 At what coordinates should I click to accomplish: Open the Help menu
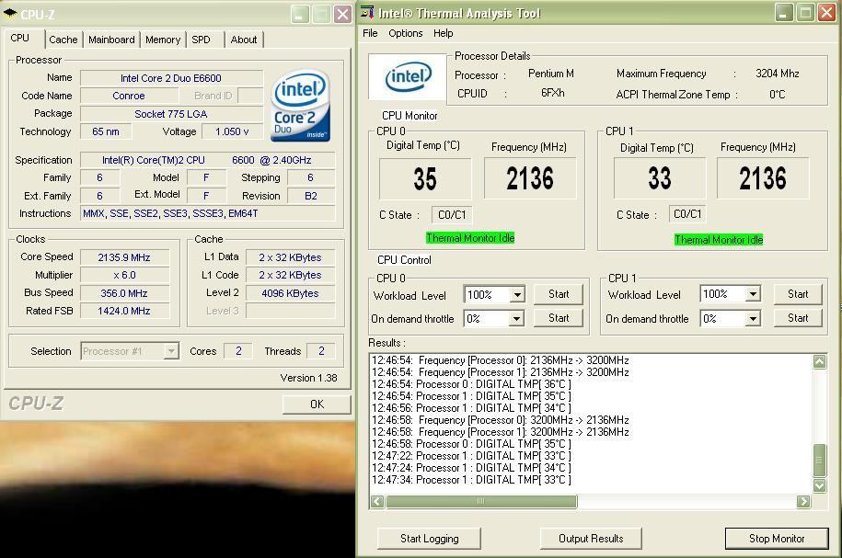443,33
